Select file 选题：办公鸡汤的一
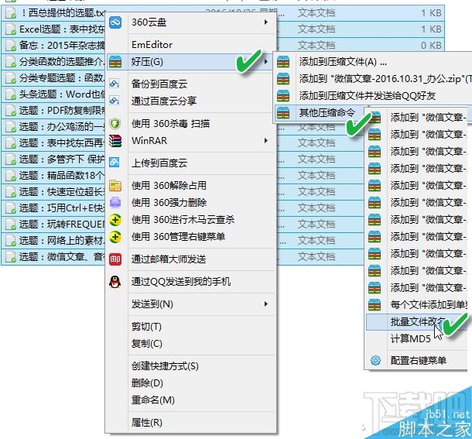This screenshot has width=472, height=439. coord(62,127)
